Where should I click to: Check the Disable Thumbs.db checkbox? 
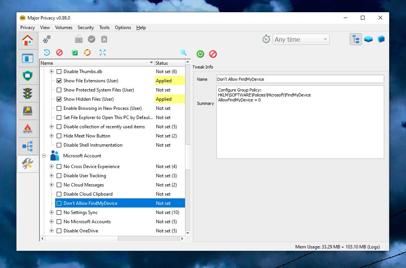(59, 72)
